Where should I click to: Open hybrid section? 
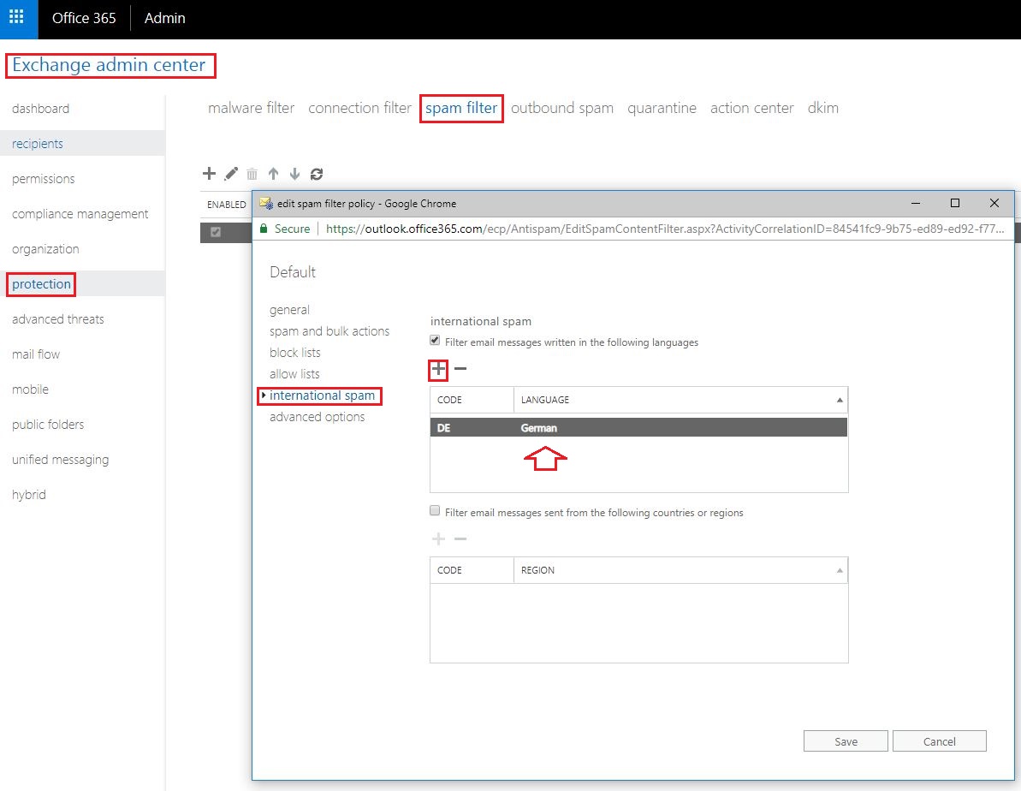[x=28, y=495]
